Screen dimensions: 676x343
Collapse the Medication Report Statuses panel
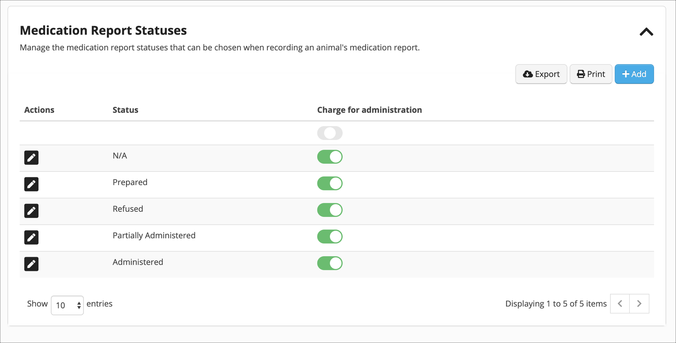[x=646, y=32]
